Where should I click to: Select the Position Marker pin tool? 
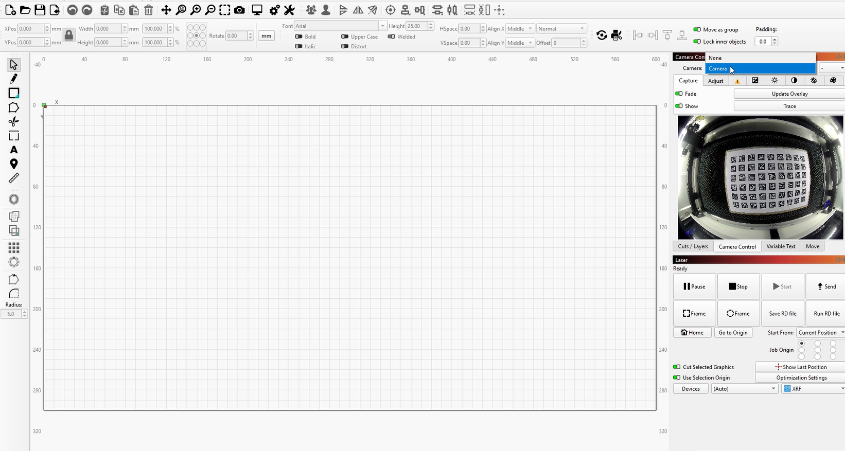pos(14,164)
